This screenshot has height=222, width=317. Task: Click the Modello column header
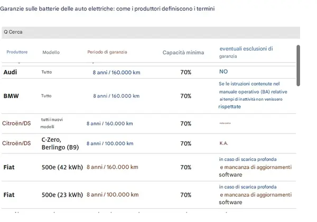51,52
